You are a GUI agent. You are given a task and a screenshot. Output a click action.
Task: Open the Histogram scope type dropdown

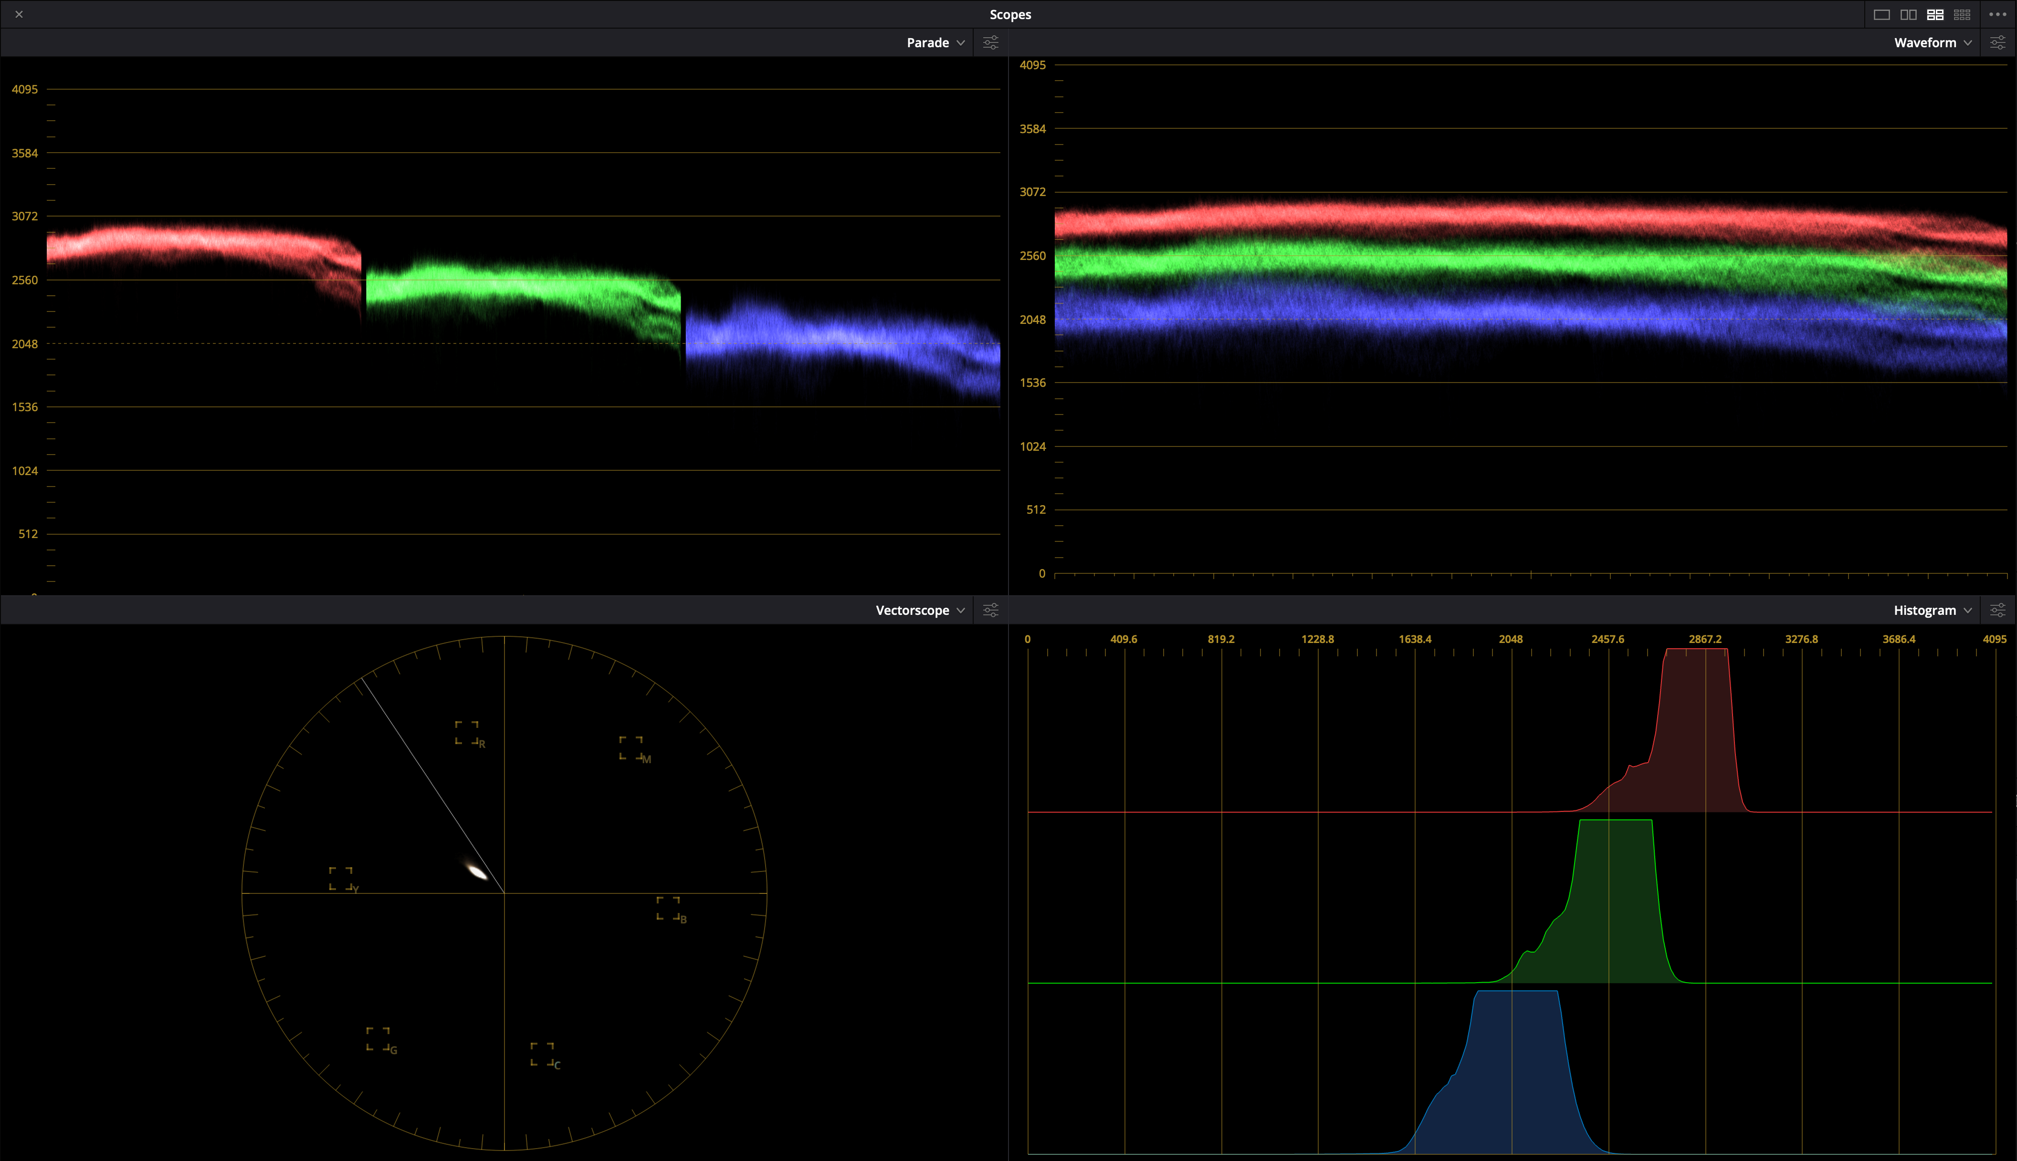click(x=1967, y=610)
